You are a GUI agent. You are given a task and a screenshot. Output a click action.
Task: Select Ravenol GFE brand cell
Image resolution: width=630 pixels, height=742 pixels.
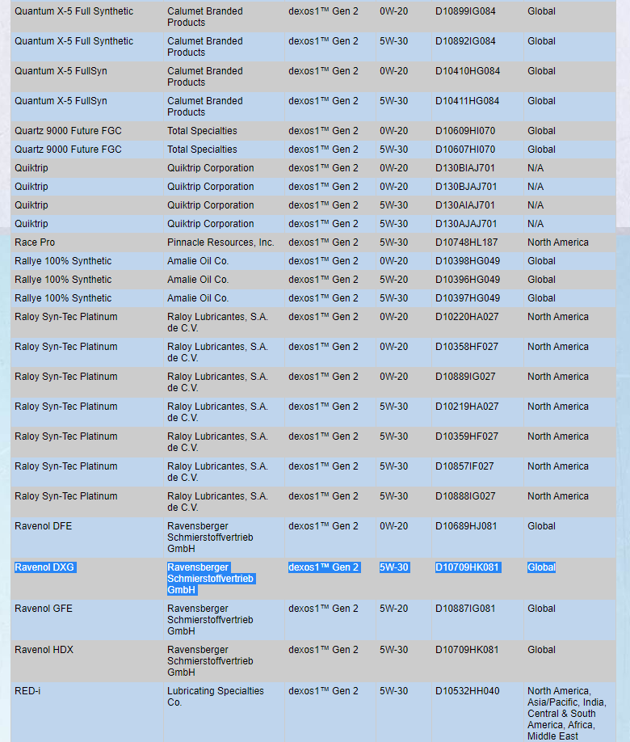44,609
